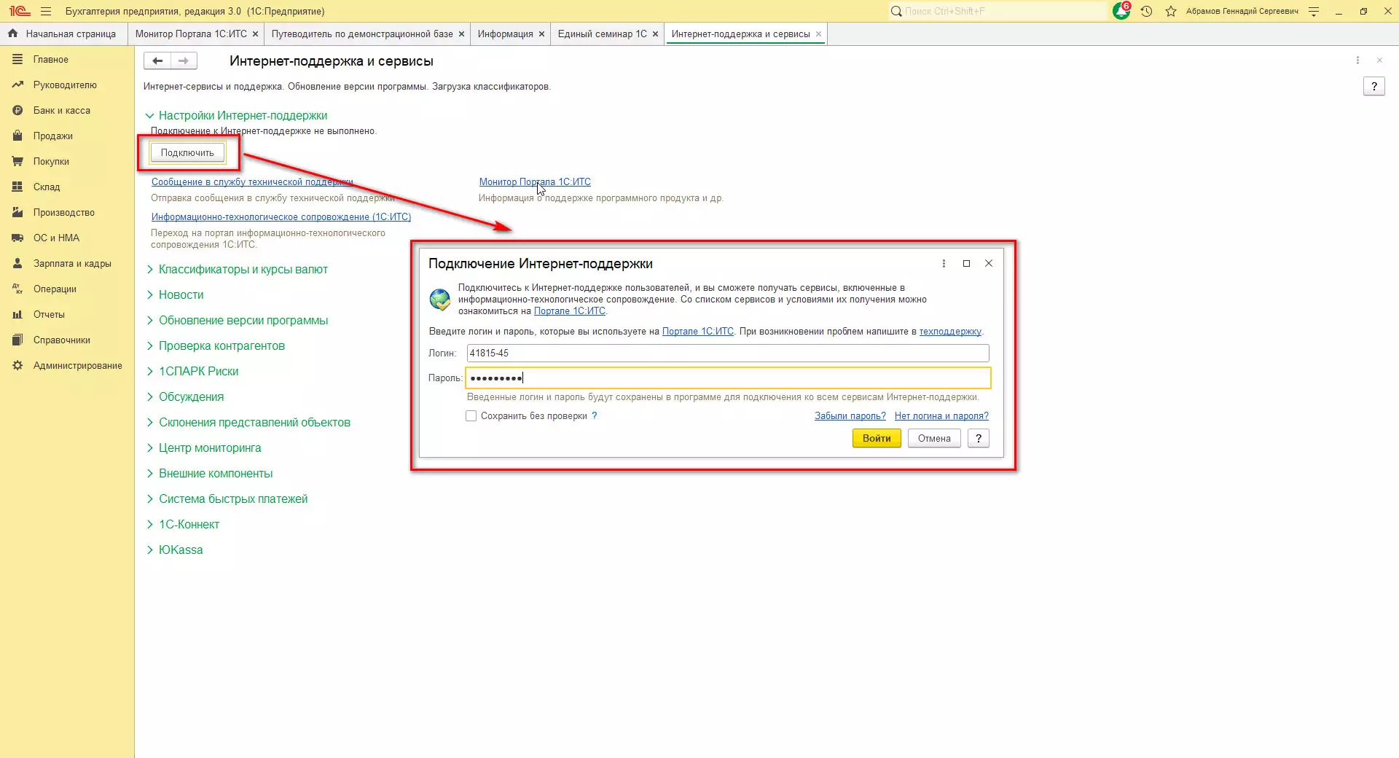Open the notifications bell icon

click(1121, 11)
